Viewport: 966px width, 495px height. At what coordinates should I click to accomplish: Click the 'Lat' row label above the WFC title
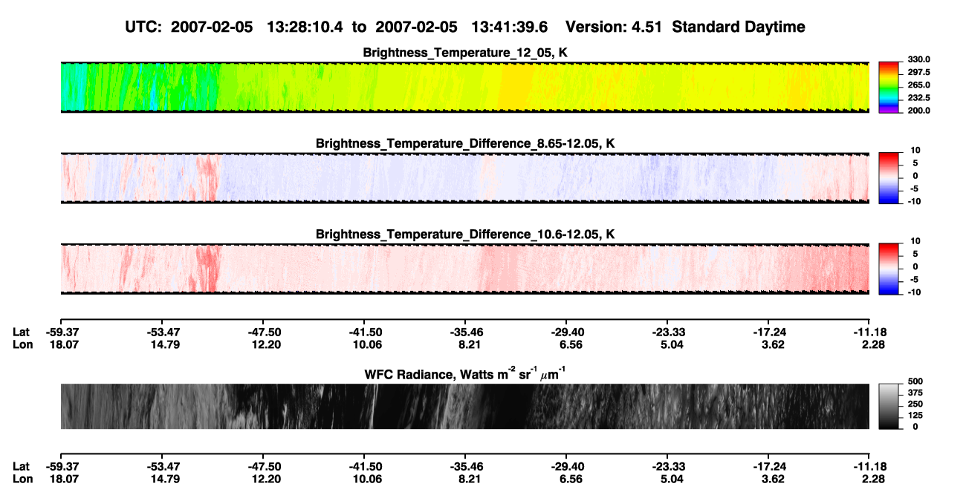(x=21, y=332)
